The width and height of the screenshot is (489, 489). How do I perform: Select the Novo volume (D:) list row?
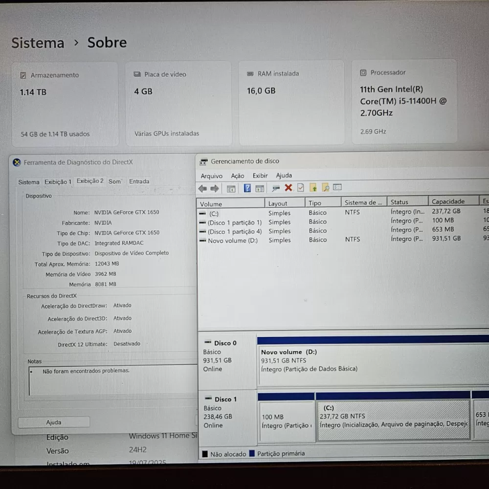coord(343,240)
